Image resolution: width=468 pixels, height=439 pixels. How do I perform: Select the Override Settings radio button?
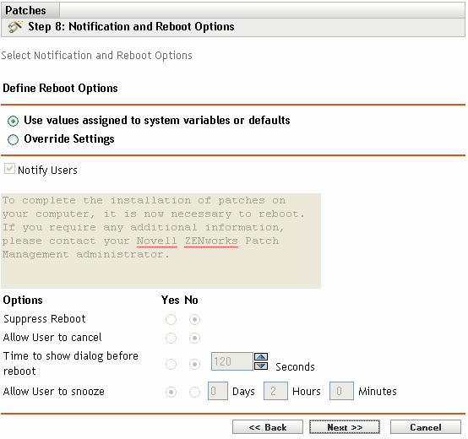click(x=14, y=139)
